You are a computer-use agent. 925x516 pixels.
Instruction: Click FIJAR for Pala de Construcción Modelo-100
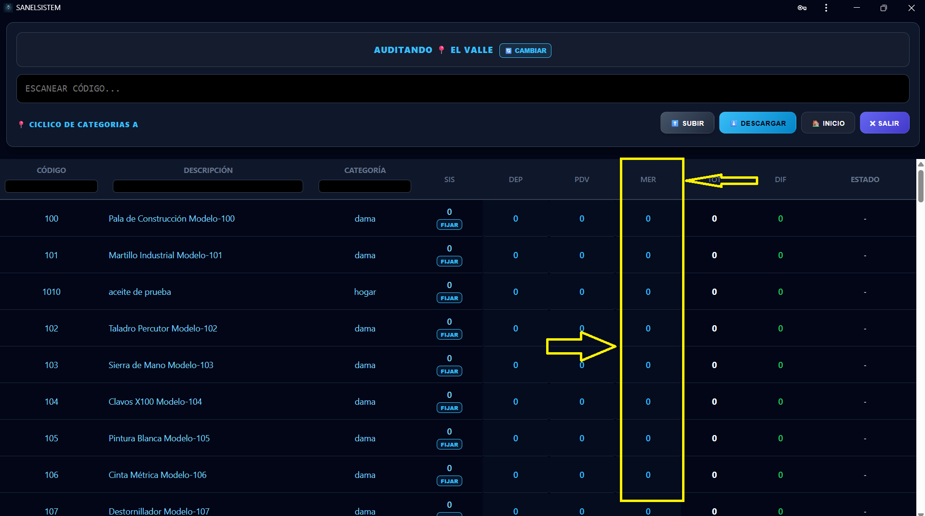click(x=449, y=225)
